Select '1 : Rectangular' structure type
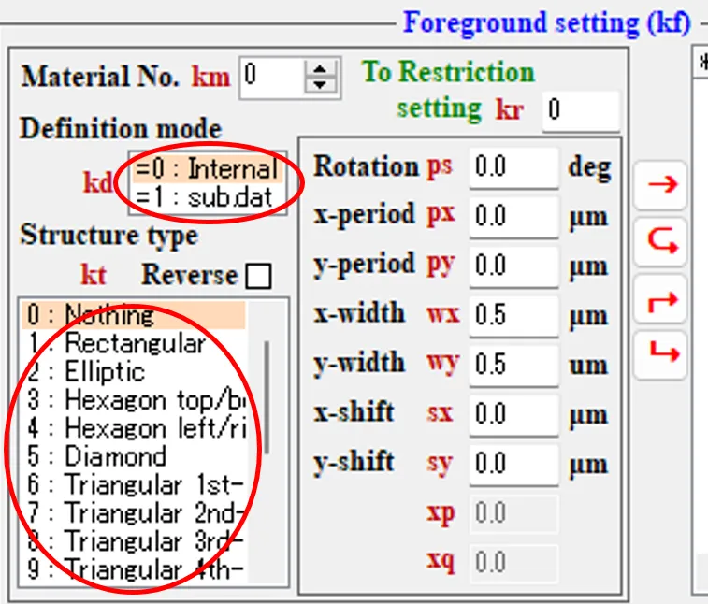 pyautogui.click(x=133, y=343)
